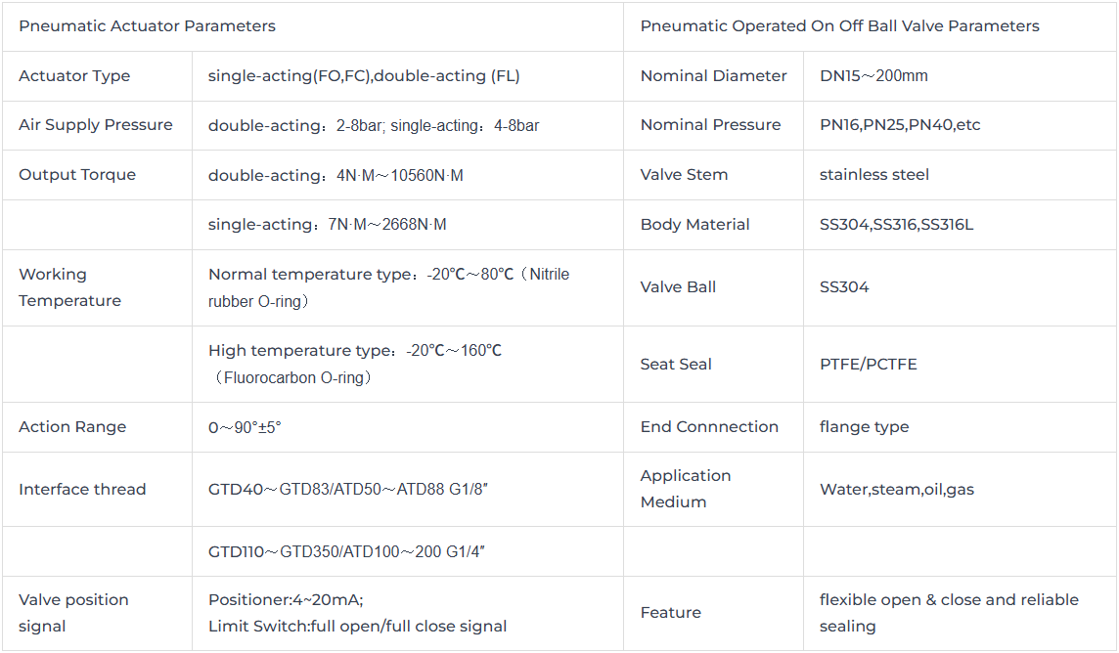Select the Positioner:4~20mA text

pos(286,599)
